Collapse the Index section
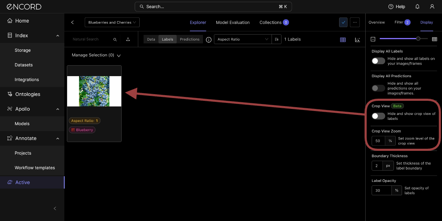The width and height of the screenshot is (442, 221). (x=58, y=36)
